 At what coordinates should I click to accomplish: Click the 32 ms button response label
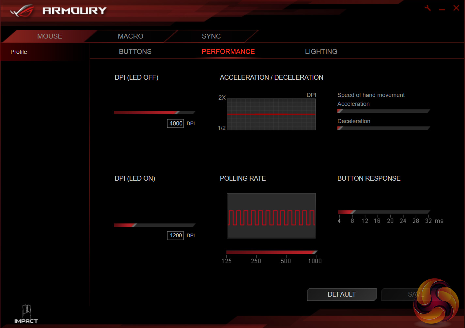point(428,221)
